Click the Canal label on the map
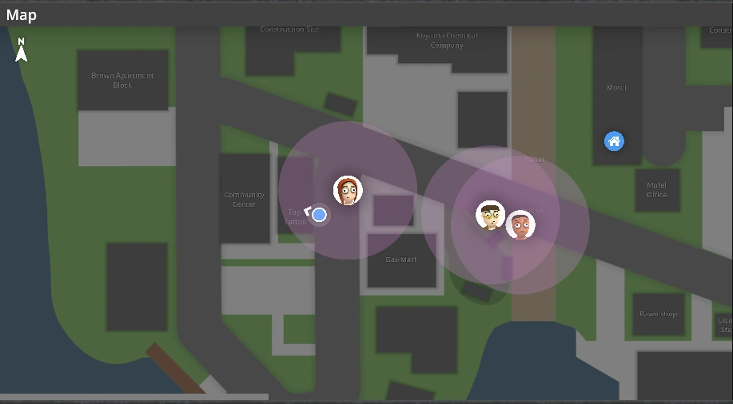This screenshot has height=404, width=733. click(534, 160)
